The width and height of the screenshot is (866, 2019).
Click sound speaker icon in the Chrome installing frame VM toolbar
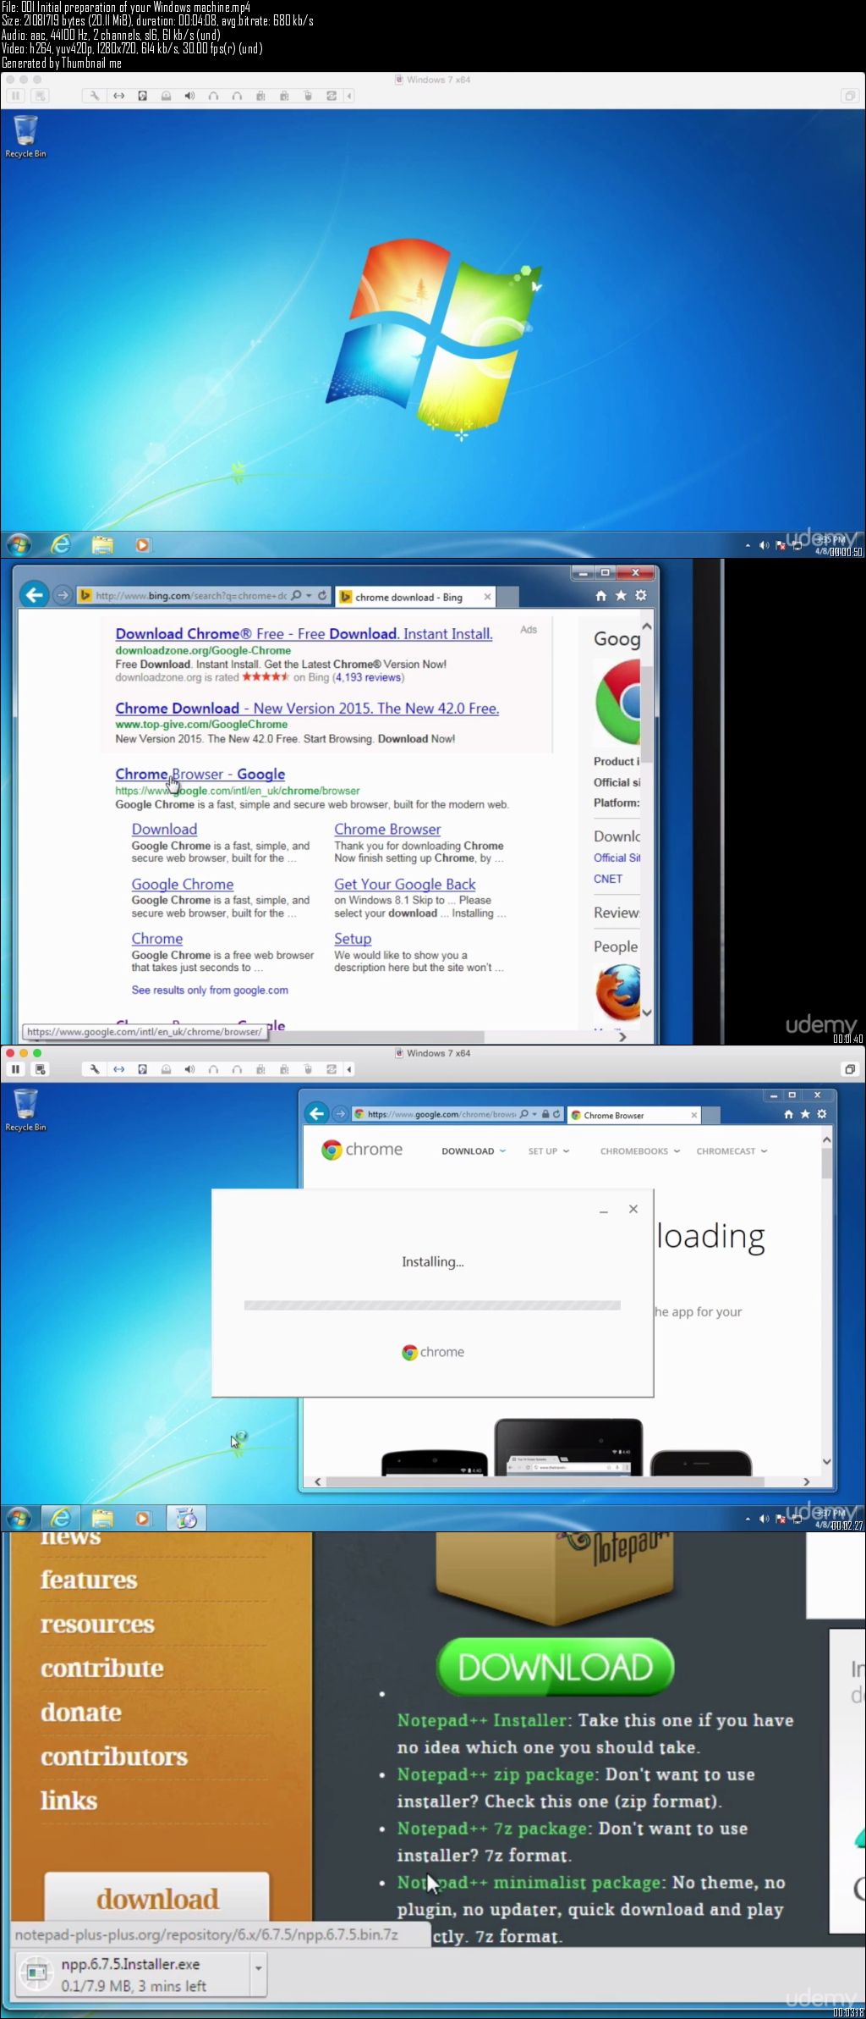coord(189,1069)
